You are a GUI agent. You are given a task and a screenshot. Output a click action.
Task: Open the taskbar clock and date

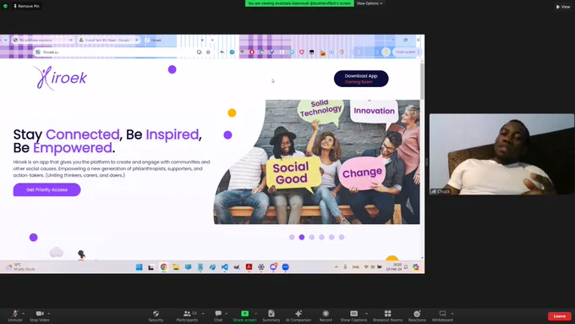tap(394, 266)
